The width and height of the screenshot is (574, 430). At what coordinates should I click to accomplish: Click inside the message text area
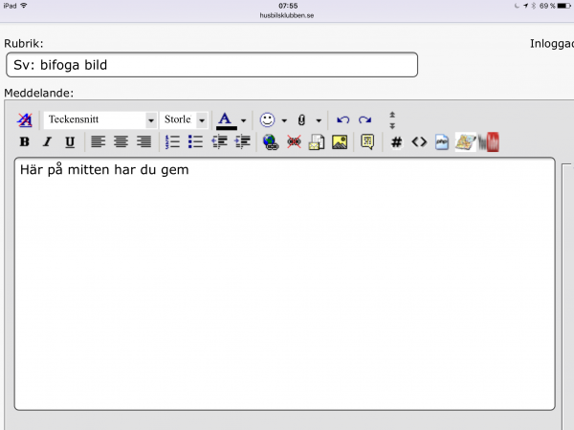[x=284, y=287]
